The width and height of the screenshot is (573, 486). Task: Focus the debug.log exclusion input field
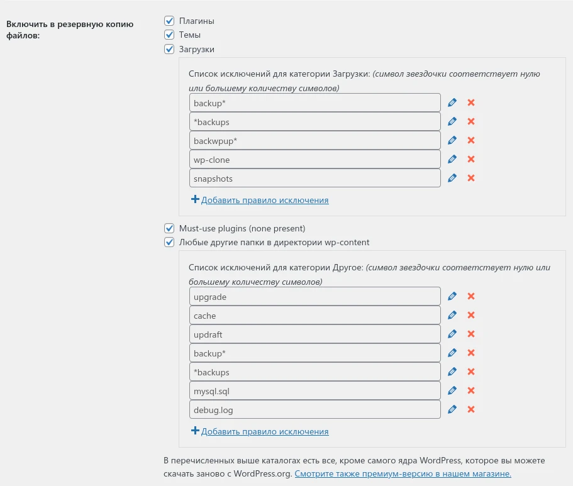tap(314, 409)
